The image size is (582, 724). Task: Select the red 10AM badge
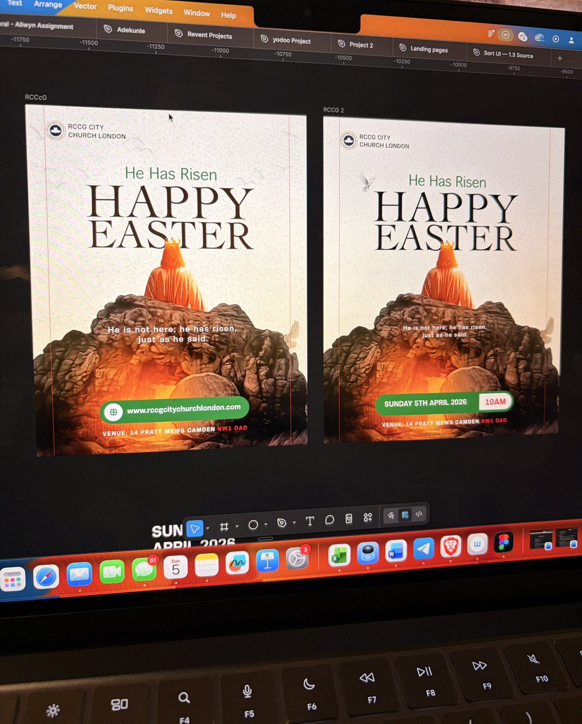pos(495,401)
